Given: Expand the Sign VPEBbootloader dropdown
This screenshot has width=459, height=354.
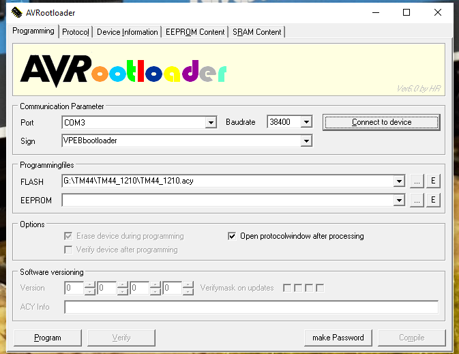Looking at the screenshot, I should pos(306,141).
